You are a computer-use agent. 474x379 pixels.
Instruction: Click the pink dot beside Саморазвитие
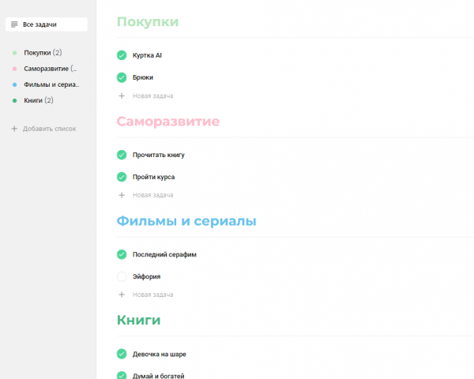click(x=14, y=69)
